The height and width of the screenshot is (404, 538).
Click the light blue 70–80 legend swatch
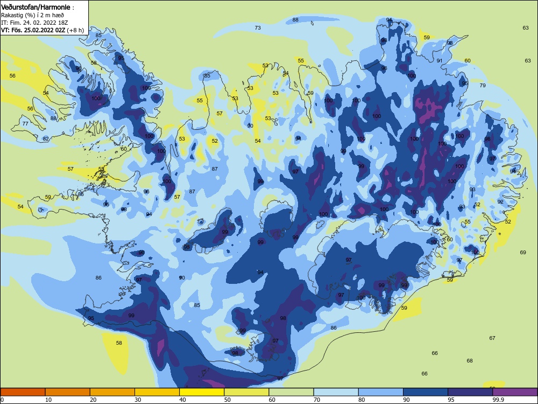point(336,392)
